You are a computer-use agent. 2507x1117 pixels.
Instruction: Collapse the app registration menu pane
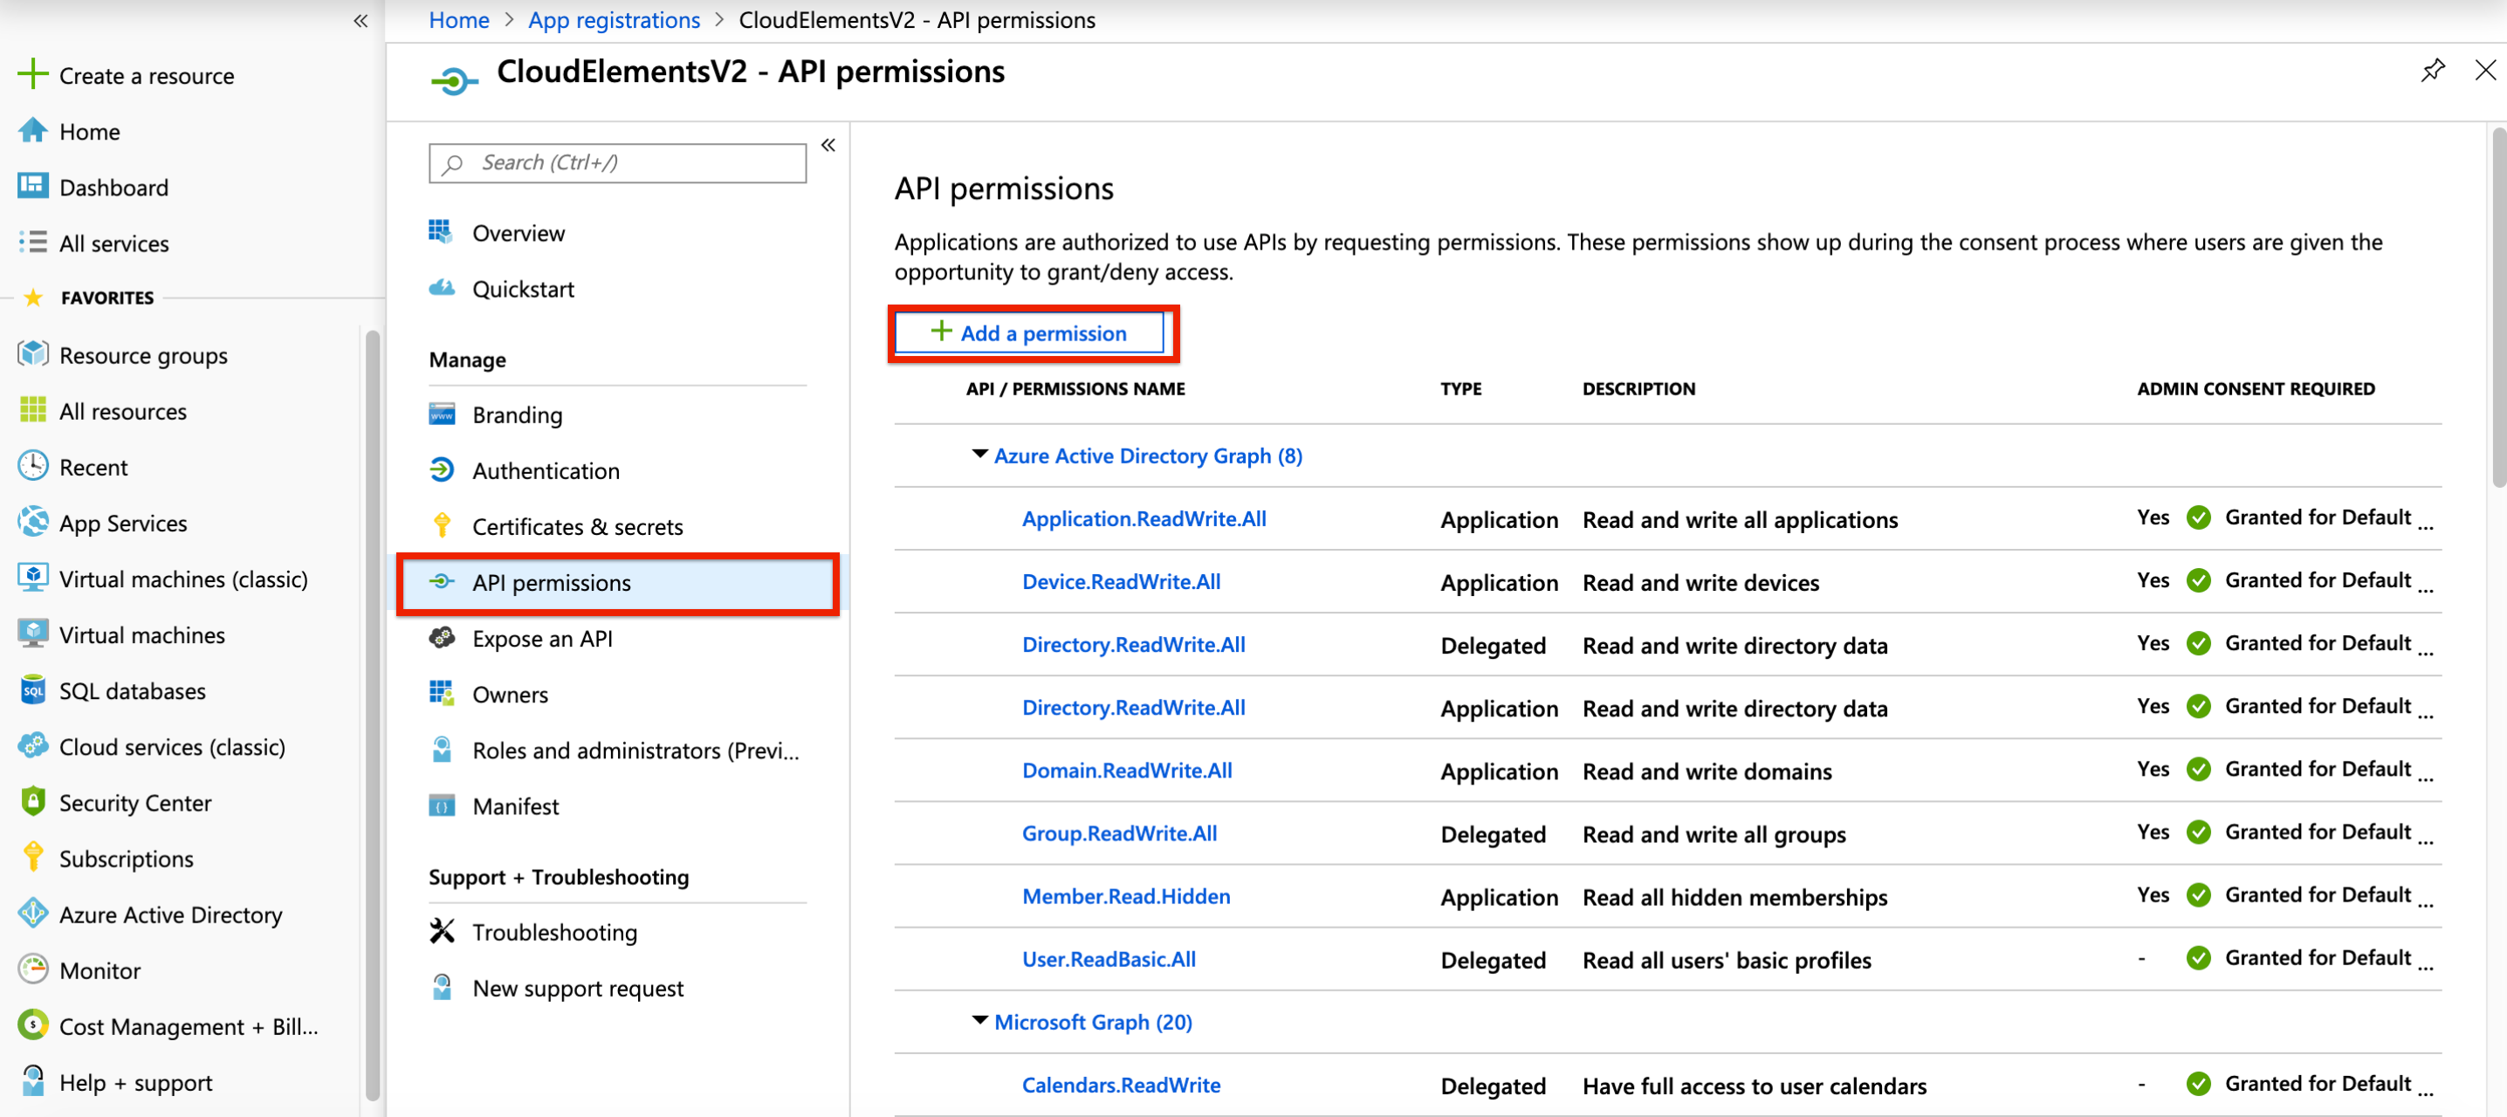point(828,145)
